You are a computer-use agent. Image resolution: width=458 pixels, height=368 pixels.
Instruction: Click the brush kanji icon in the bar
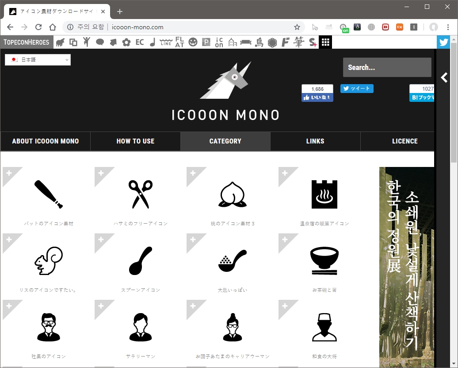tap(299, 42)
